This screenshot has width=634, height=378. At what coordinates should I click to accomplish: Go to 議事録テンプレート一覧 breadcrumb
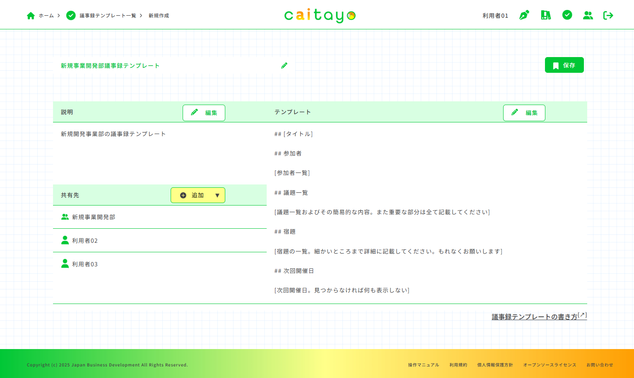pyautogui.click(x=108, y=16)
